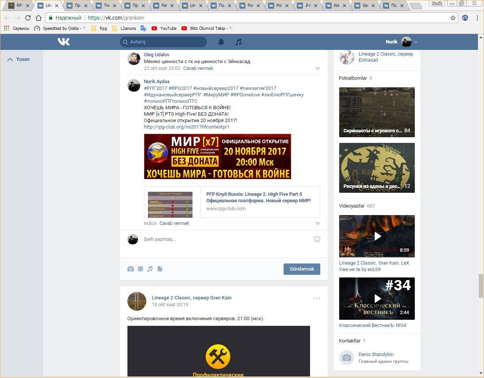Open Blitz Ölümcül Takip bookmark
The width and height of the screenshot is (484, 378).
tap(207, 28)
